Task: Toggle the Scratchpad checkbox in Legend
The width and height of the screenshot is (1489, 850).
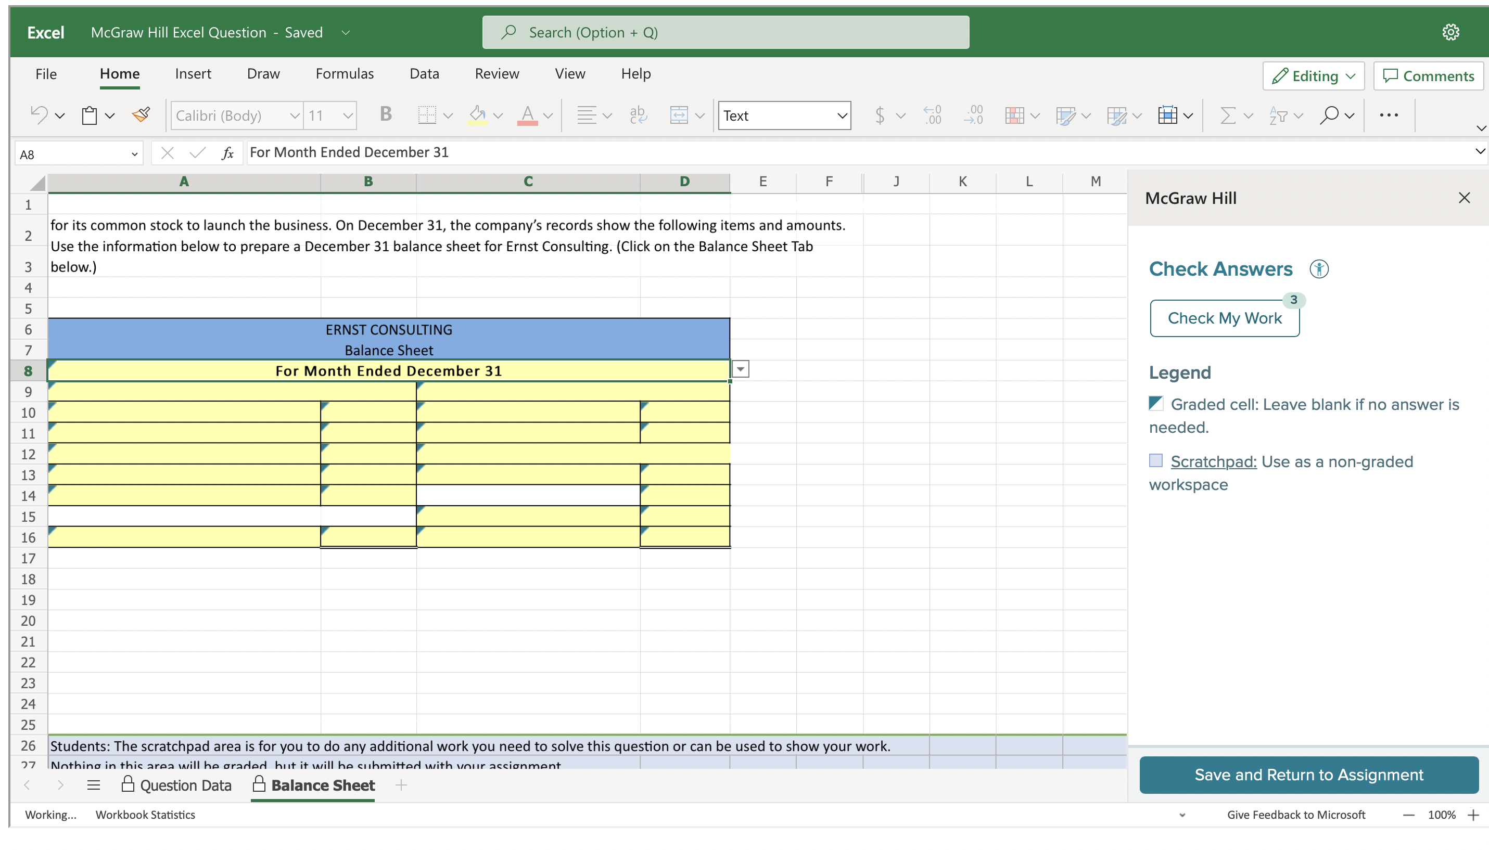Action: coord(1153,461)
